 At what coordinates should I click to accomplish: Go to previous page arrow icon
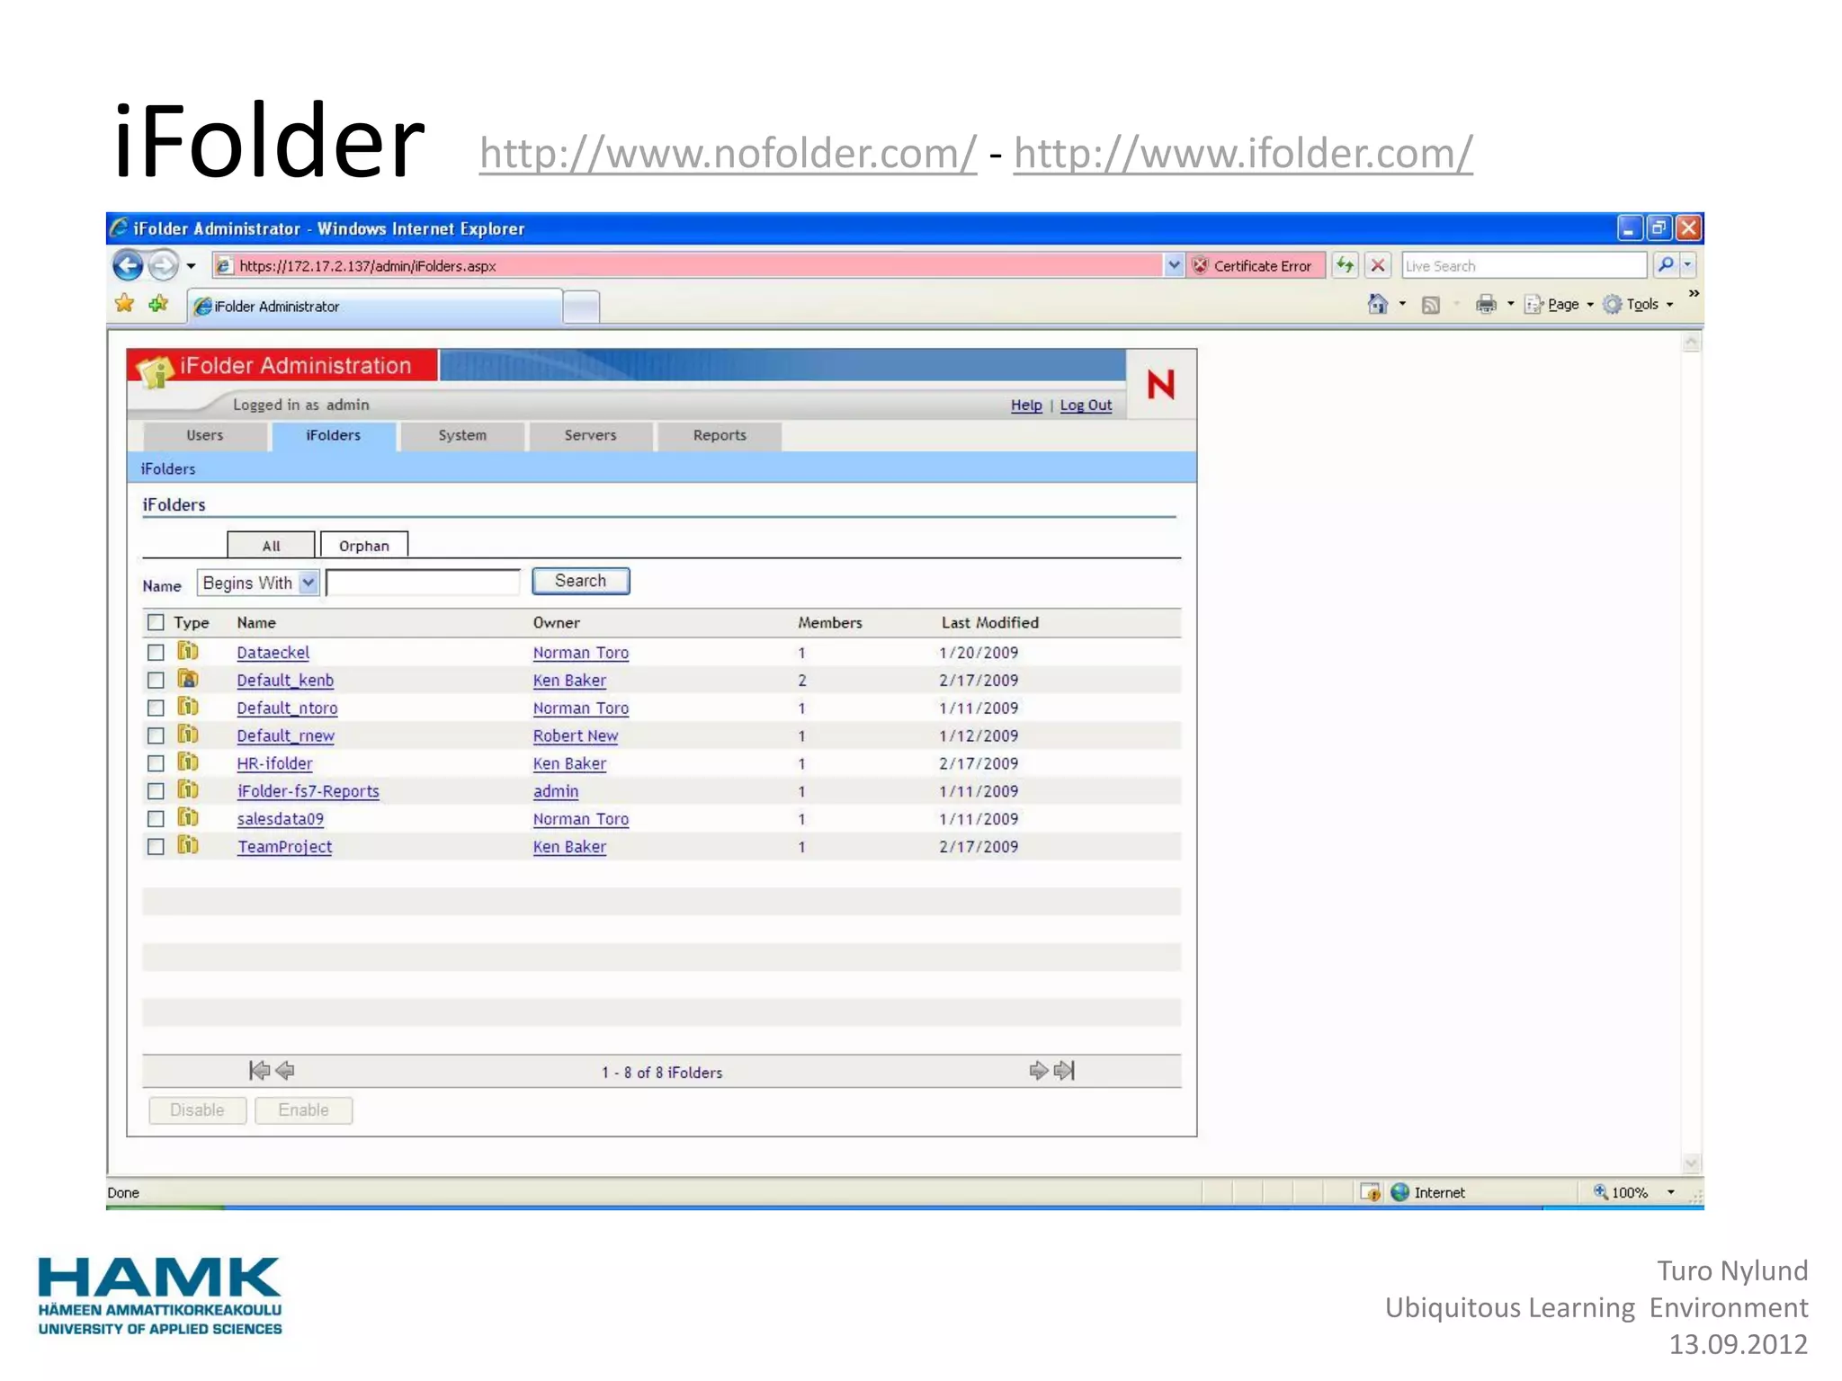pyautogui.click(x=285, y=1070)
